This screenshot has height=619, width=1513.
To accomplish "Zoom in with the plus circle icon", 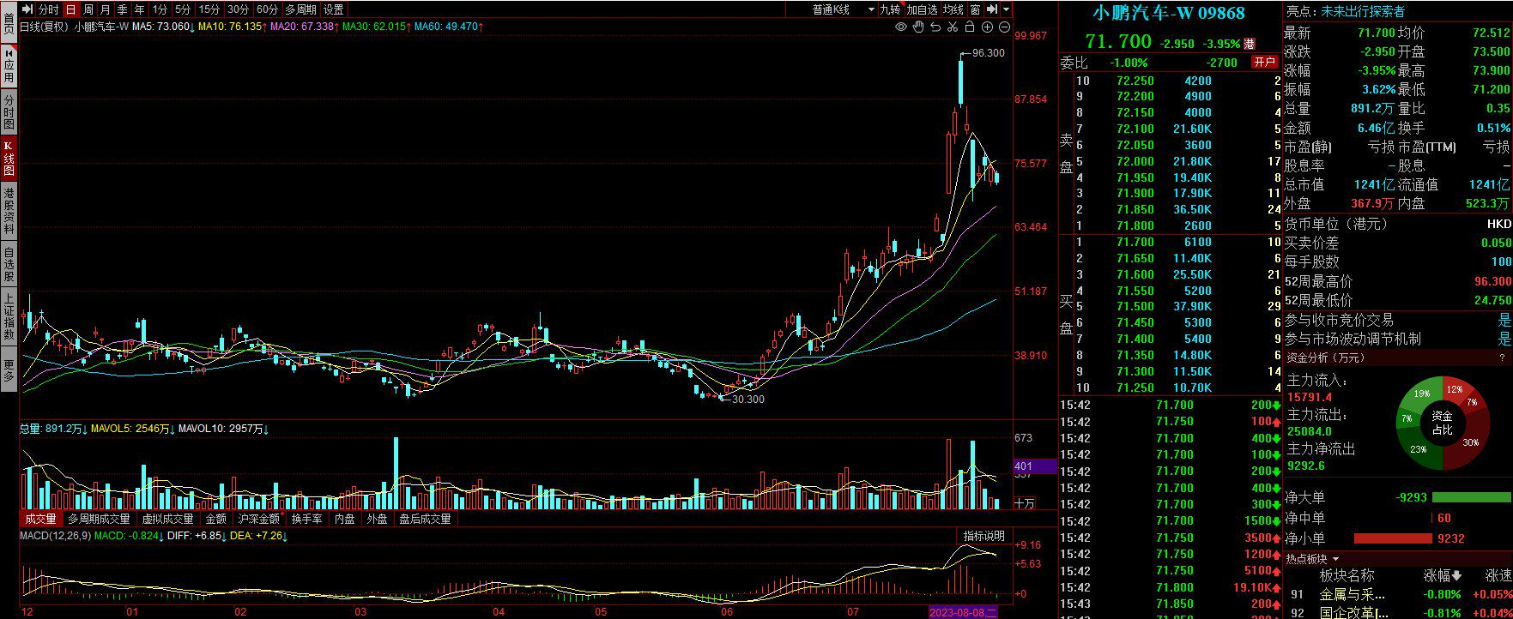I will pyautogui.click(x=987, y=27).
